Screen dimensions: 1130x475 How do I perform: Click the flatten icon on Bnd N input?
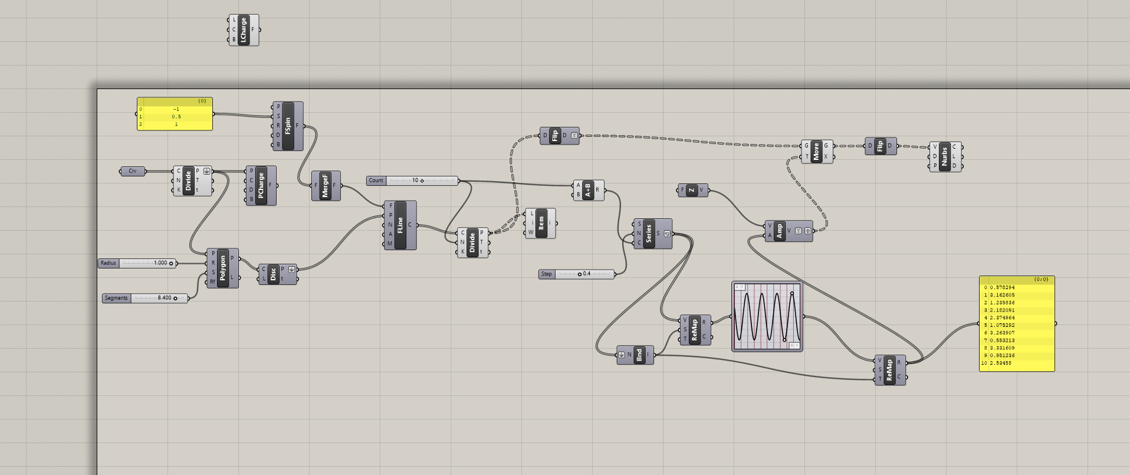[622, 355]
